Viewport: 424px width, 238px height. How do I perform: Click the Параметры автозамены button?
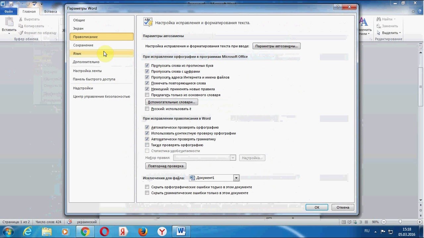[x=277, y=46]
